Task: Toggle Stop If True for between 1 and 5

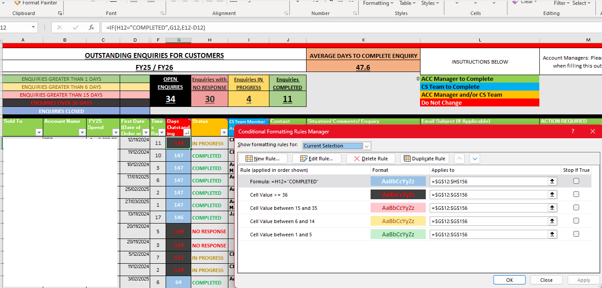Action: [x=576, y=234]
